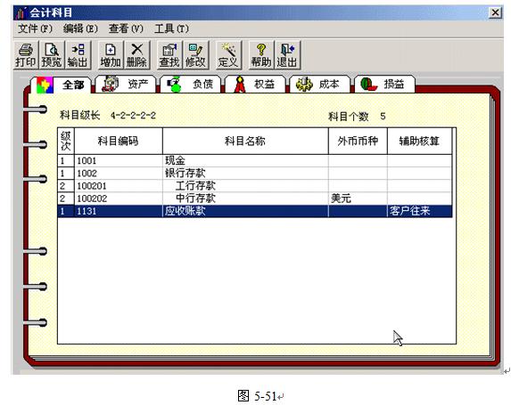Image resolution: width=511 pixels, height=405 pixels.
Task: Click the 科目名称 column header
Action: (x=245, y=141)
